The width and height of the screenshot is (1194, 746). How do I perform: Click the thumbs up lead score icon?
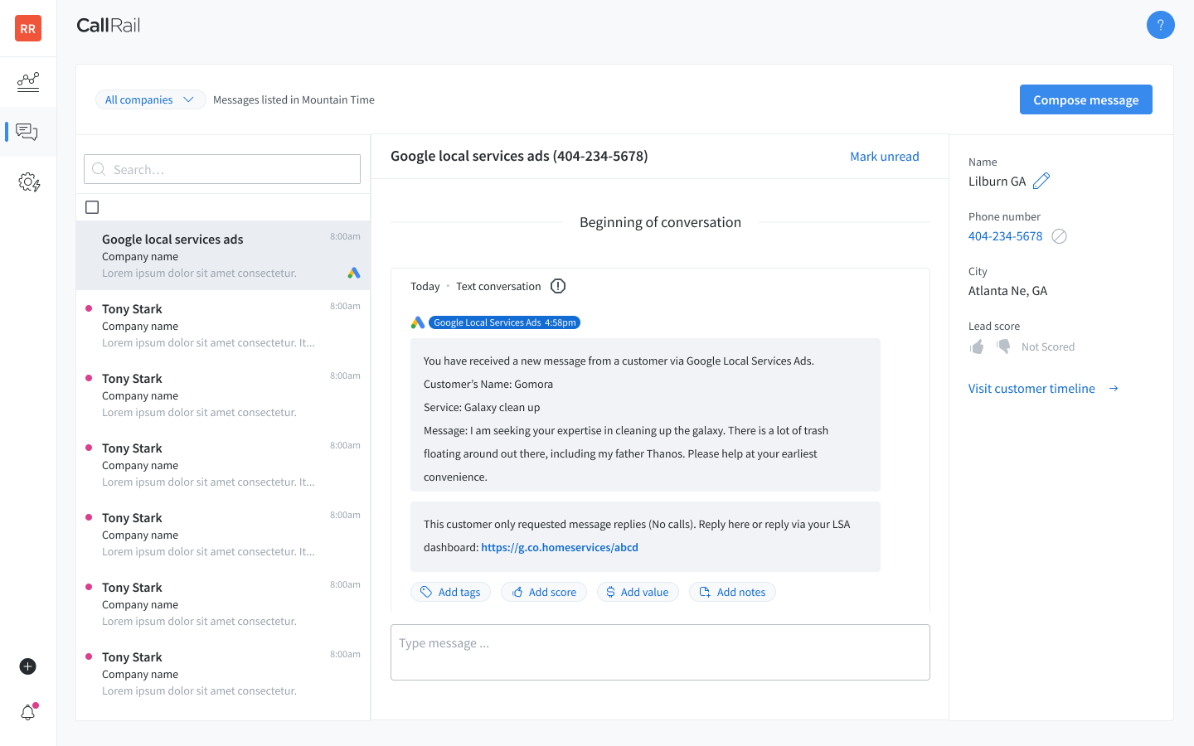pyautogui.click(x=977, y=346)
